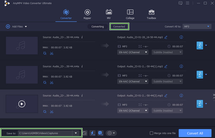
Task: Open second file's Subtitle Disabled dropdown
Action: (x=167, y=81)
